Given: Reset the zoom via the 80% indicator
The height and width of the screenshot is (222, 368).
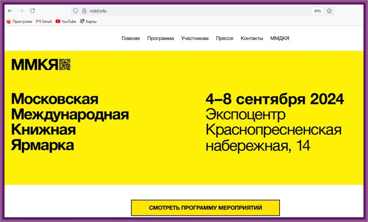Looking at the screenshot, I should [318, 11].
